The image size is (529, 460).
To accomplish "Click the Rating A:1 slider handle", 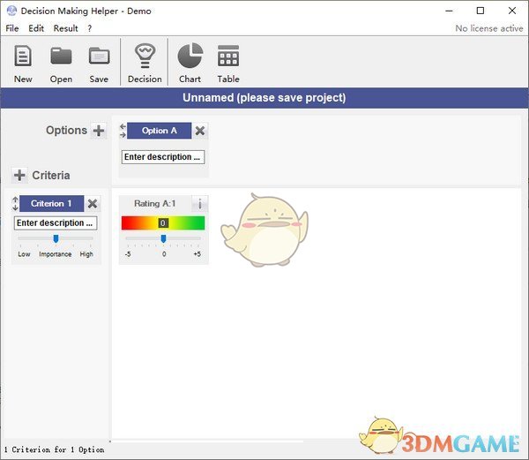I will (163, 239).
